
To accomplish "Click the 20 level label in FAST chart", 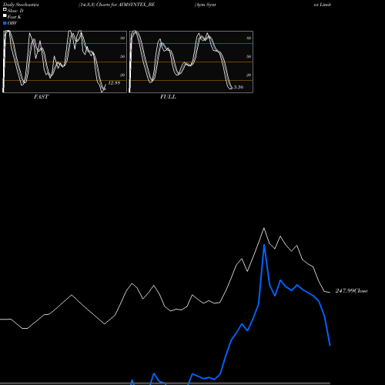I will (x=122, y=75).
